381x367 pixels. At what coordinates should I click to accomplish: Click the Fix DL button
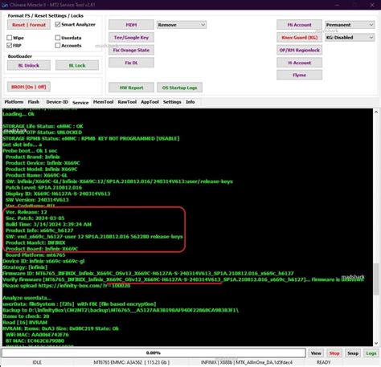point(131,63)
